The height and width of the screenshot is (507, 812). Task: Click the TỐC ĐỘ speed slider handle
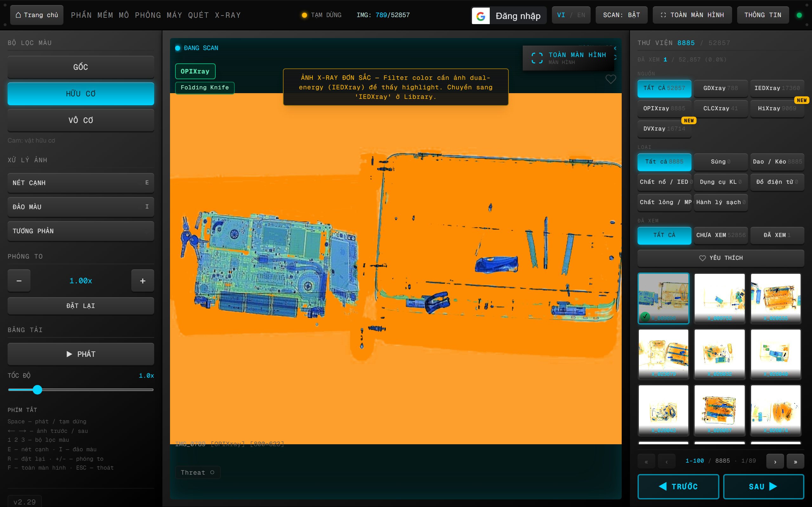pos(37,390)
